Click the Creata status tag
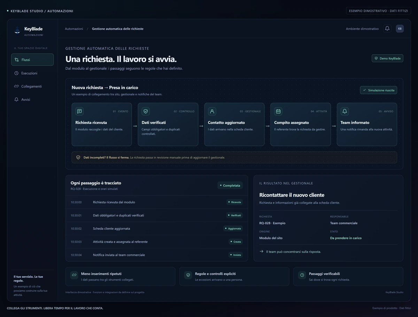This screenshot has width=418, height=317. [235, 242]
